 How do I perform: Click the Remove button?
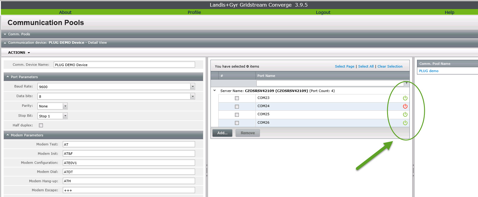(x=248, y=133)
